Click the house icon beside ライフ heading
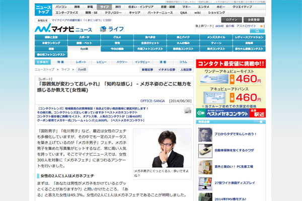Viewport: 302px width, 201px height. 103,29
